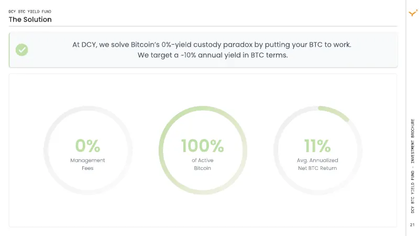Click the orange DCY logo icon

pos(413,13)
